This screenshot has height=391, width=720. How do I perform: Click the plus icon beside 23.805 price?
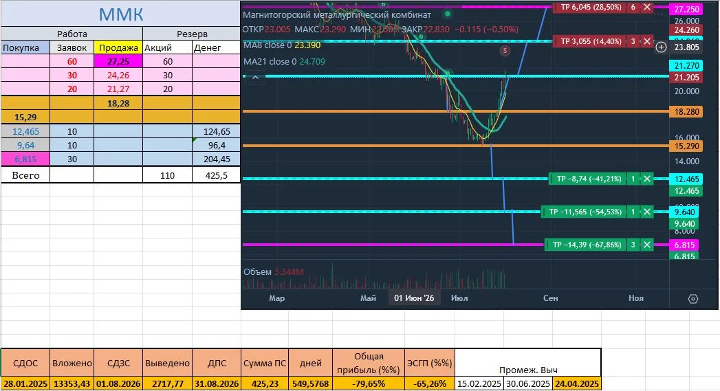661,47
